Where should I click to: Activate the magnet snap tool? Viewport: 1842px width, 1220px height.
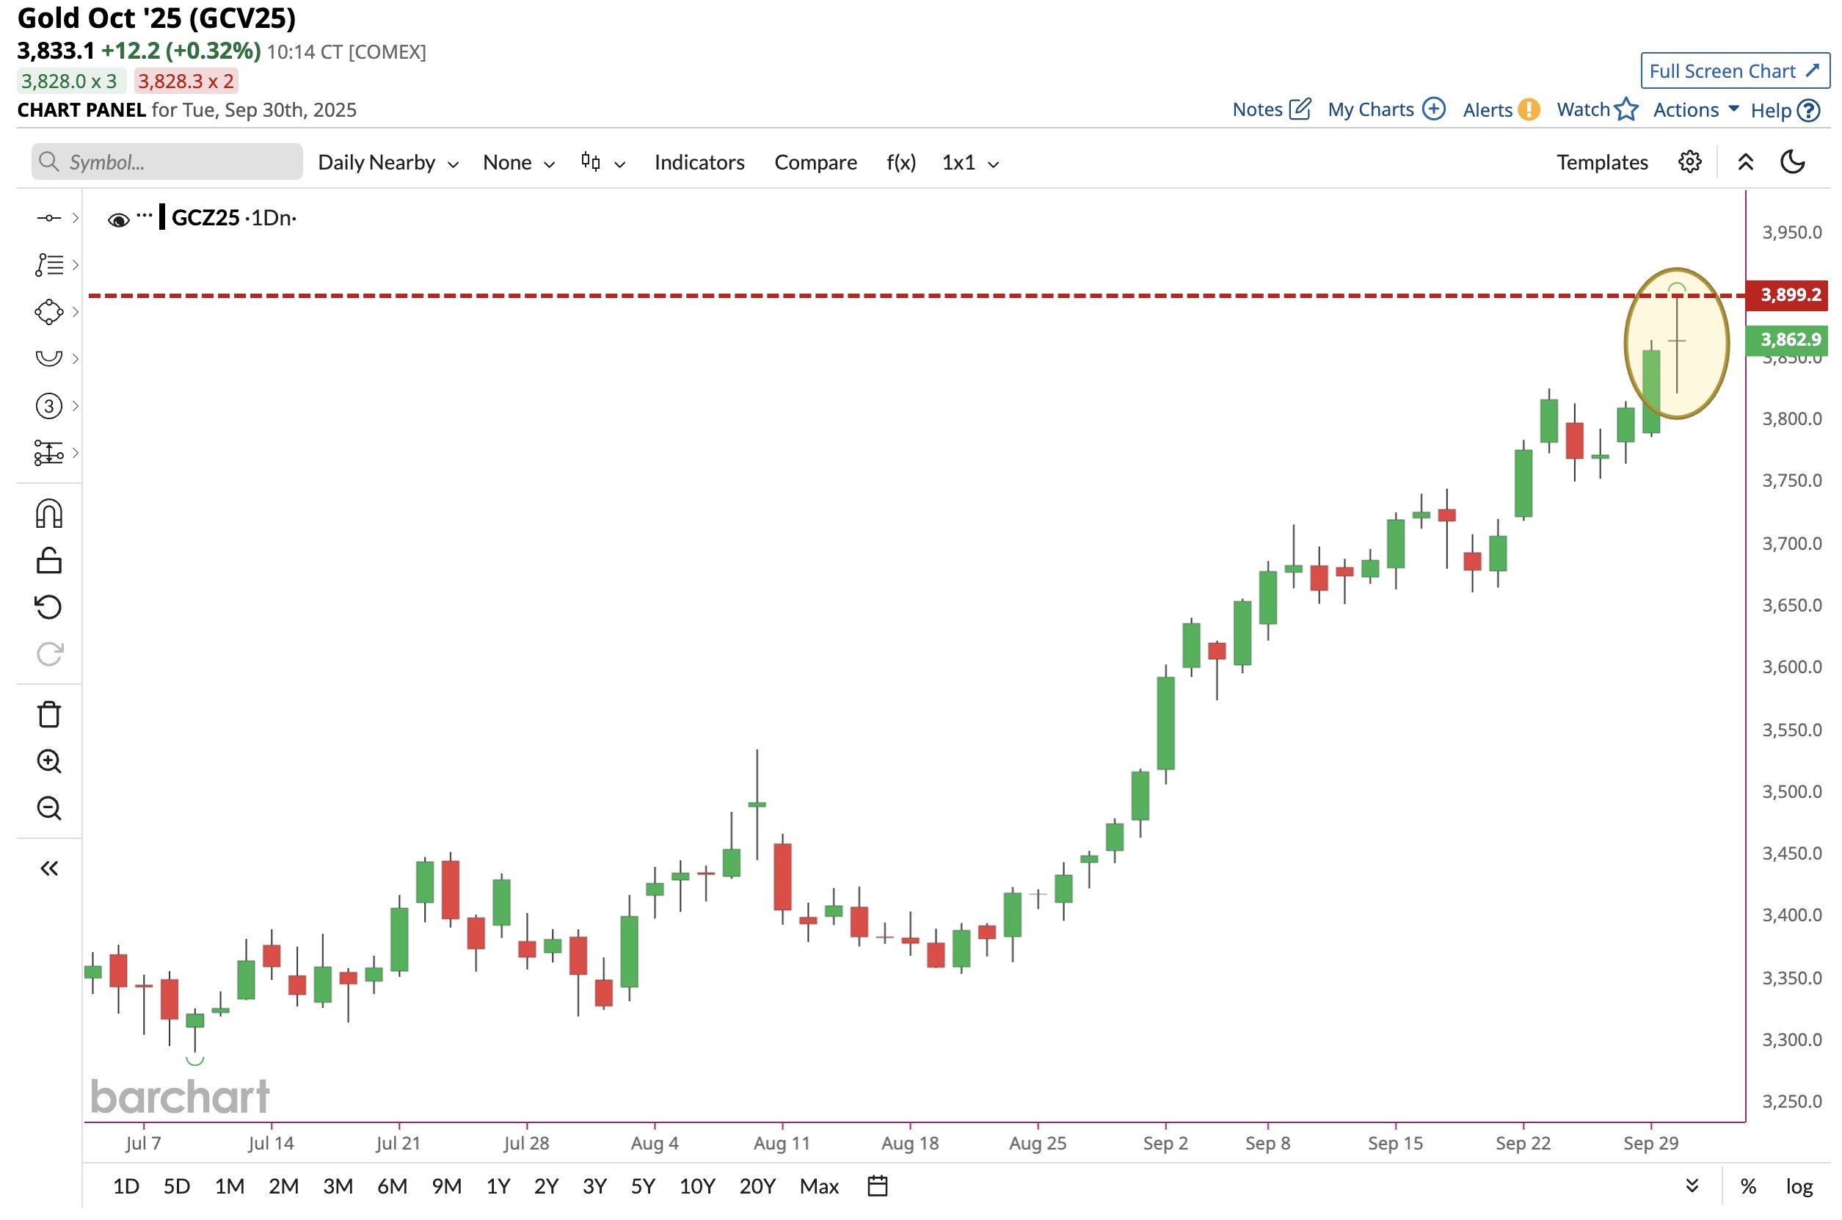click(48, 515)
